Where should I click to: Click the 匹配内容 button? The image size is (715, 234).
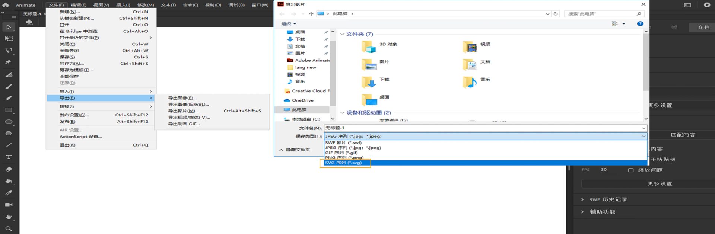(683, 135)
